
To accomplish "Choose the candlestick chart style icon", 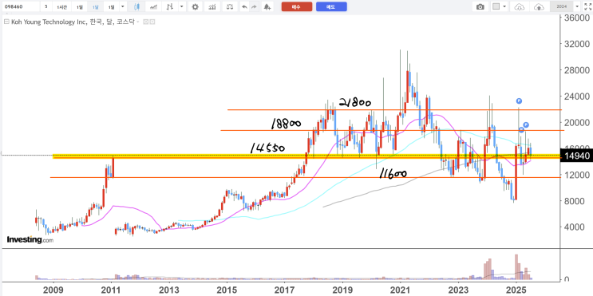I will (137, 6).
